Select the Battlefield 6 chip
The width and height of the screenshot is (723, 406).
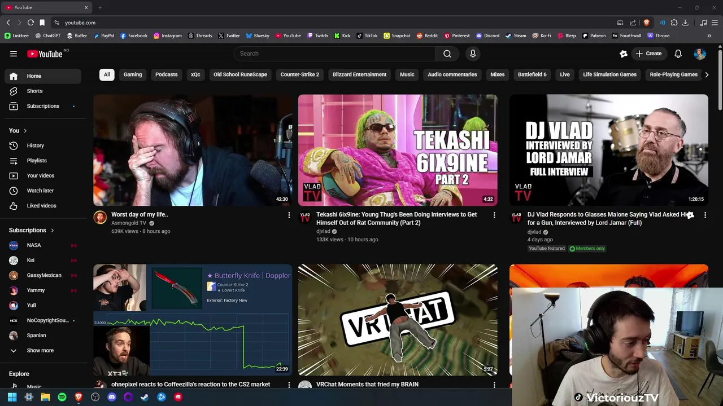[532, 74]
